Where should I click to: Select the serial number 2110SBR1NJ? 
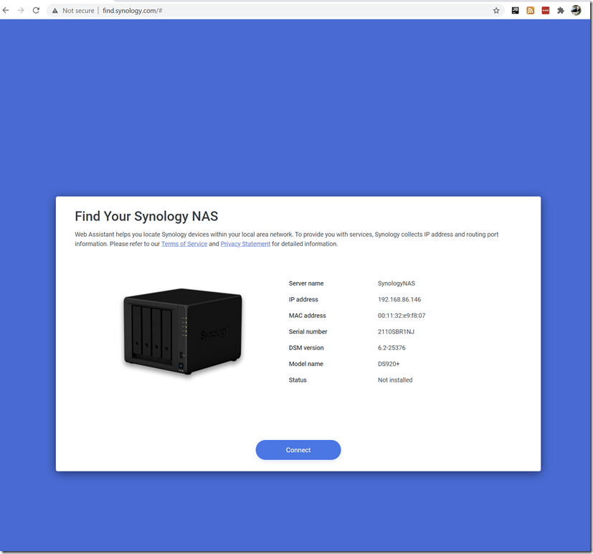tap(396, 332)
